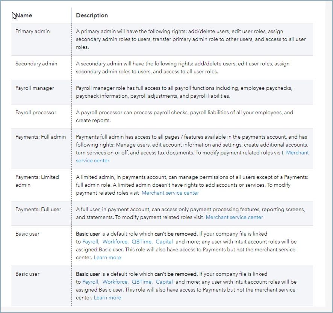Open Merchant service center link in Payments: Full admin row
The height and width of the screenshot is (313, 333).
[x=297, y=153]
